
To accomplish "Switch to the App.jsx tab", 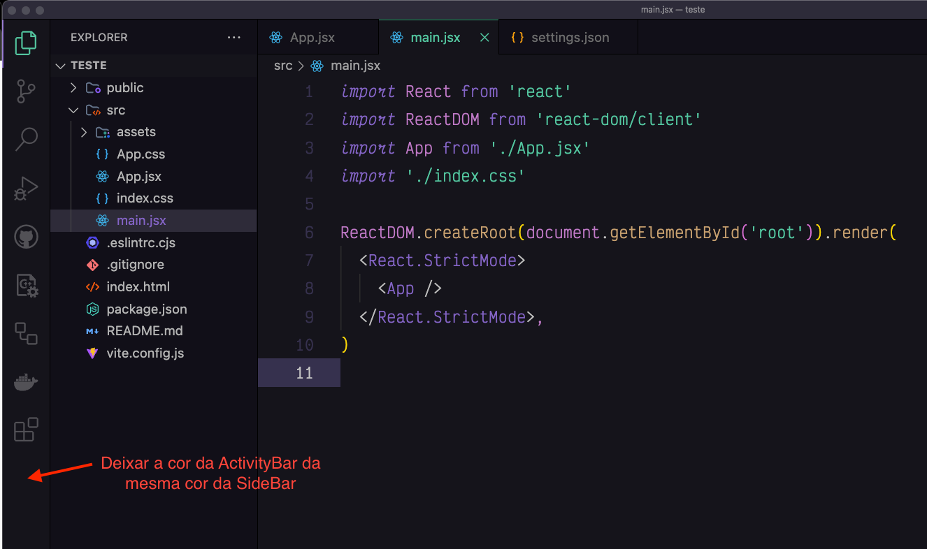I will [x=312, y=38].
